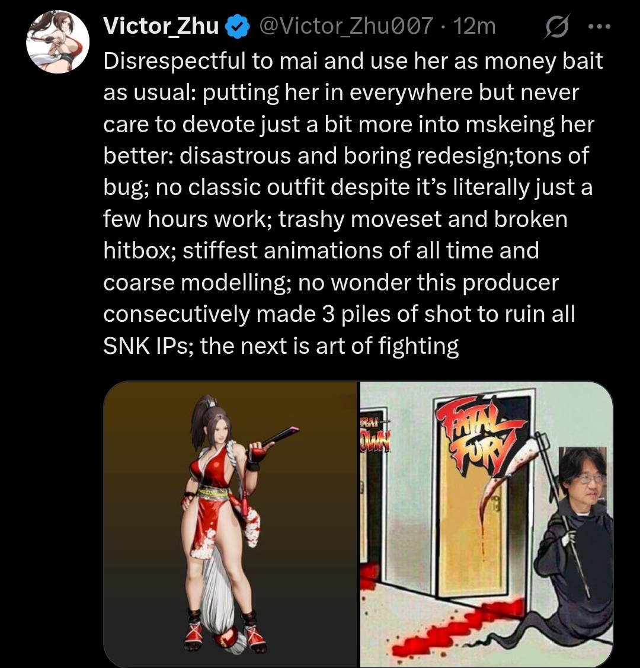Open the three-dot more options menu
The height and width of the screenshot is (668, 640).
click(599, 27)
